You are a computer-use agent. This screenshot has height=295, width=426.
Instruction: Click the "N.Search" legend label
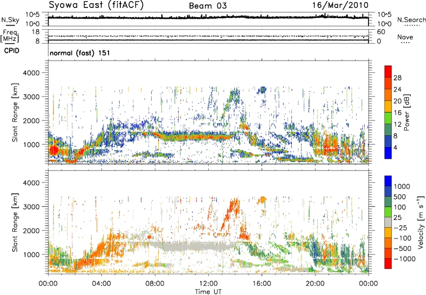coord(411,20)
